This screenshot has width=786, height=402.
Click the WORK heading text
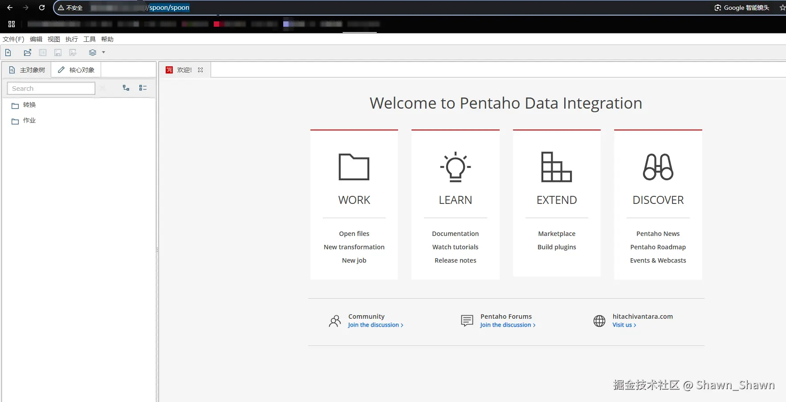[x=354, y=200]
